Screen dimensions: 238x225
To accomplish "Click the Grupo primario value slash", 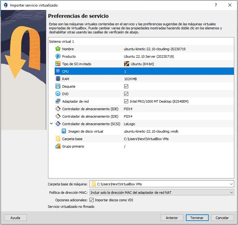I will pos(125,146).
